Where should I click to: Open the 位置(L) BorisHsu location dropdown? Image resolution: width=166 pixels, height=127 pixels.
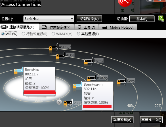pos(49,19)
